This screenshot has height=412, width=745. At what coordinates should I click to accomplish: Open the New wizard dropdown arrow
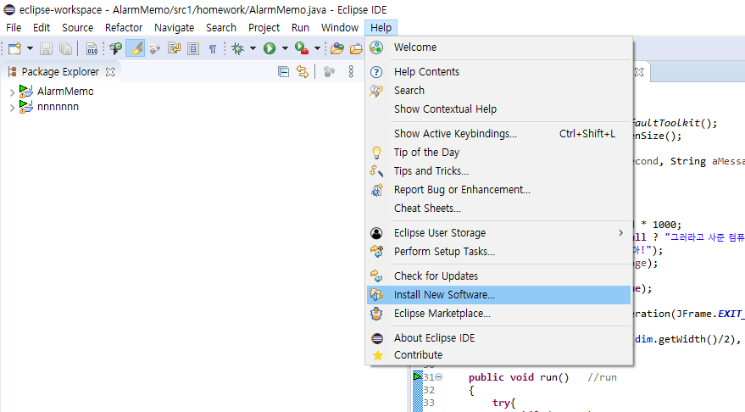[30, 48]
